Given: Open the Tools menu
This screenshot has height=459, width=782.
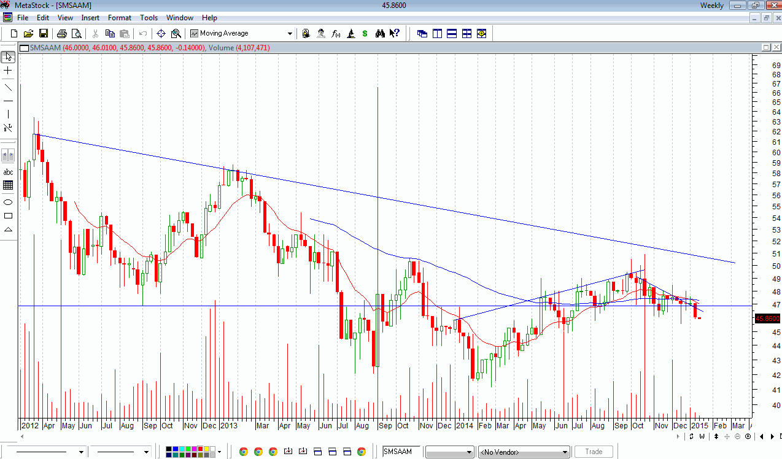Looking at the screenshot, I should coord(149,18).
